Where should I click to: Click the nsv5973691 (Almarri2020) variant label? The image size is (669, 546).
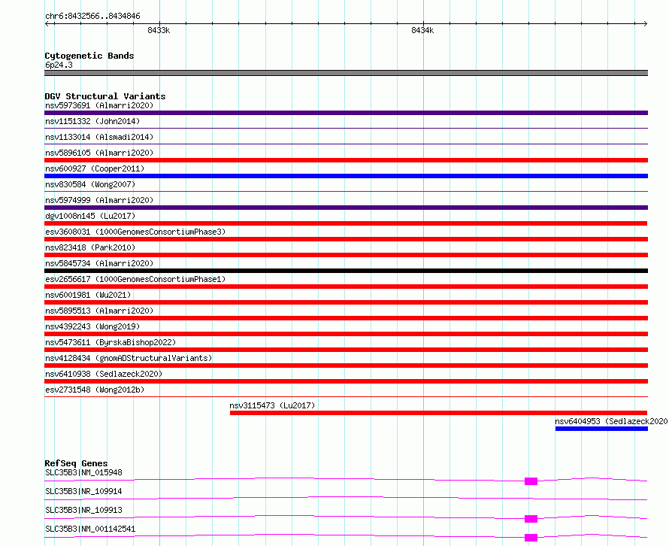(99, 105)
